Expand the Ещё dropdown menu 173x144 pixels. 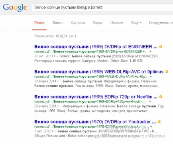136,23
